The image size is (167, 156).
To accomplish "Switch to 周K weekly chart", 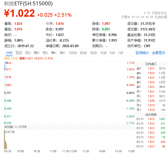I will pos(37,53).
